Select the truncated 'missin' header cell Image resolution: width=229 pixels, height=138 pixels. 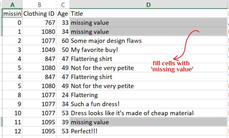12,14
